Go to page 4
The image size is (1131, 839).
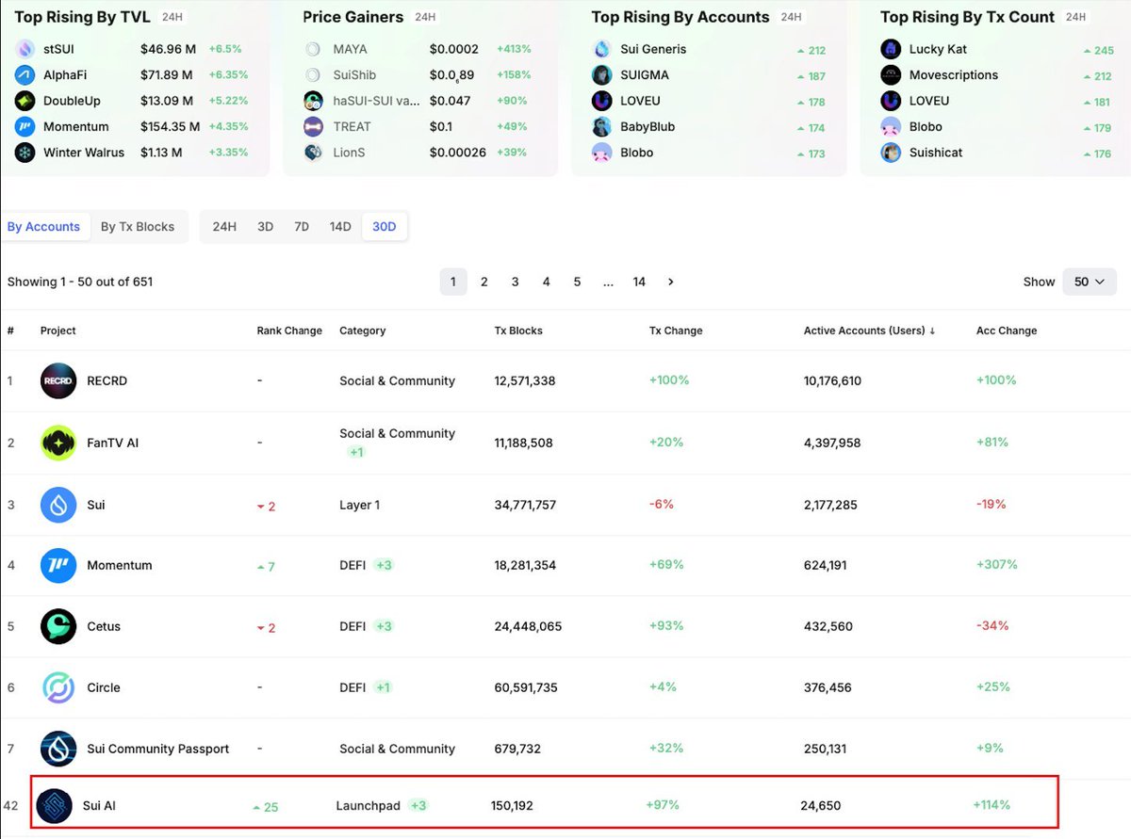click(x=547, y=282)
